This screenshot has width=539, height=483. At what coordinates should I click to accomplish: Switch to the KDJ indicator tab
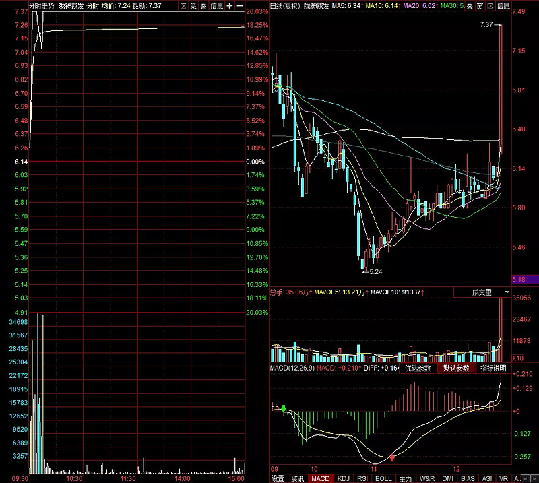(344, 478)
